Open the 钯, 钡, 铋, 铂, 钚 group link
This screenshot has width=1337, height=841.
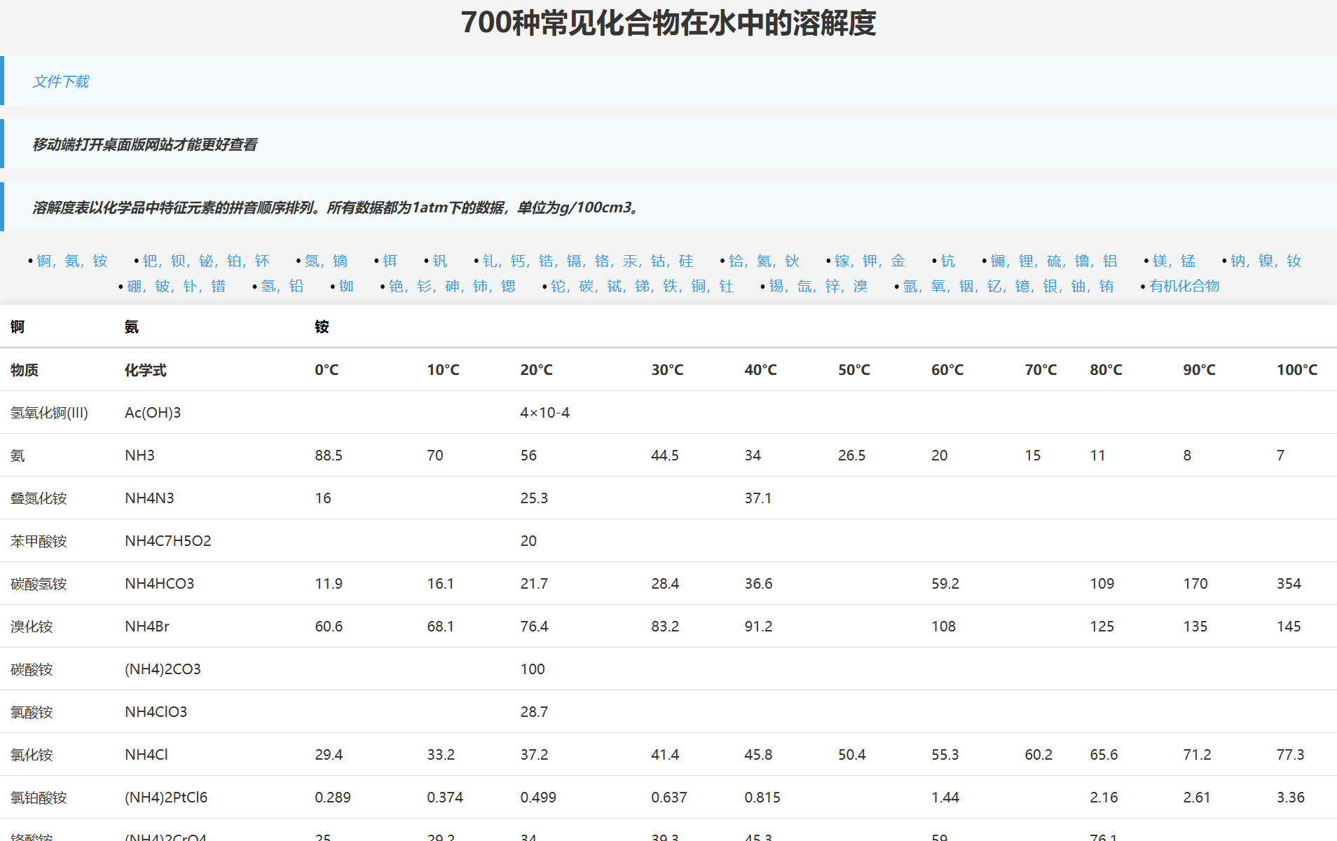pyautogui.click(x=205, y=260)
